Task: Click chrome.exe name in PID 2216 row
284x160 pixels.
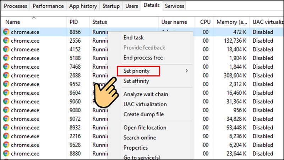Action: (25, 136)
